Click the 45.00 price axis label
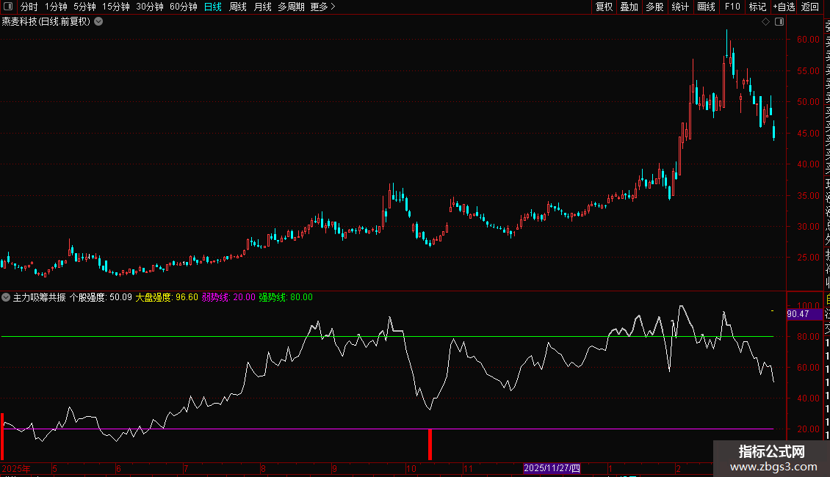The width and height of the screenshot is (830, 477). pos(808,134)
